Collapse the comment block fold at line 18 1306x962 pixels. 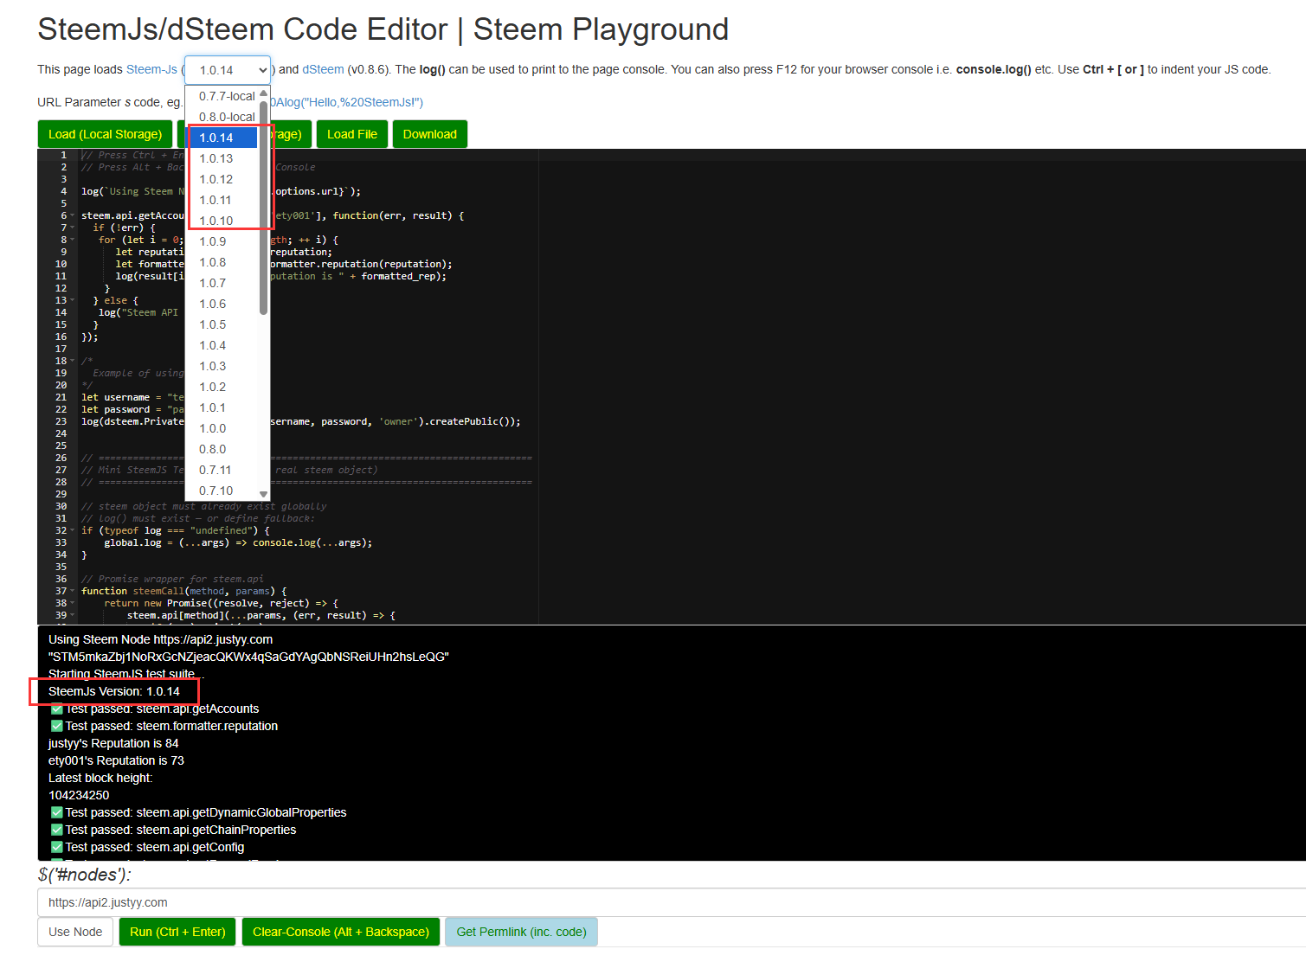pyautogui.click(x=73, y=361)
